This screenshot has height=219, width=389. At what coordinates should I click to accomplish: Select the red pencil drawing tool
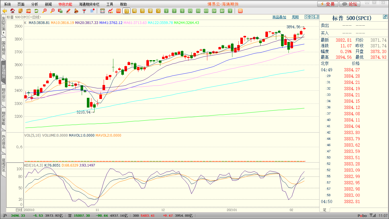[x=68, y=11]
